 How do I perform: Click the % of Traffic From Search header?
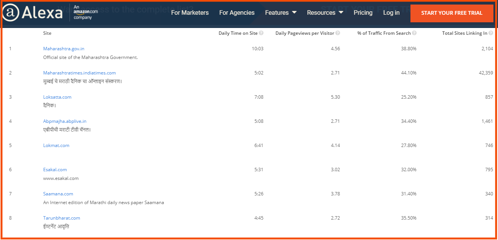384,33
